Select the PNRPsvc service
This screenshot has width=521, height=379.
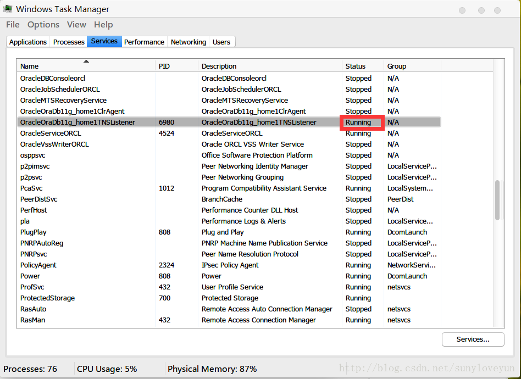[x=34, y=254]
